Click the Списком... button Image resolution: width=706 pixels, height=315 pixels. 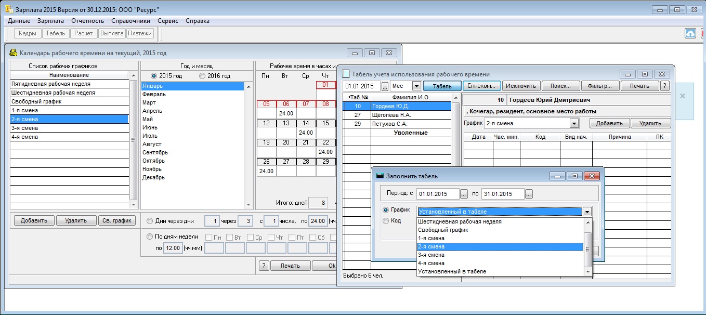[482, 86]
